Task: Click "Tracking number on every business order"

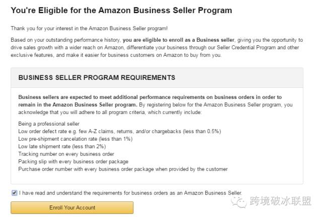Action: [x=66, y=154]
